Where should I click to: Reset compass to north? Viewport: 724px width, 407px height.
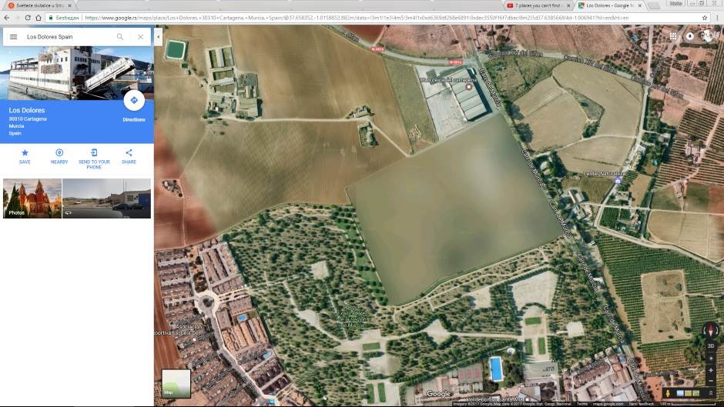coord(711,329)
